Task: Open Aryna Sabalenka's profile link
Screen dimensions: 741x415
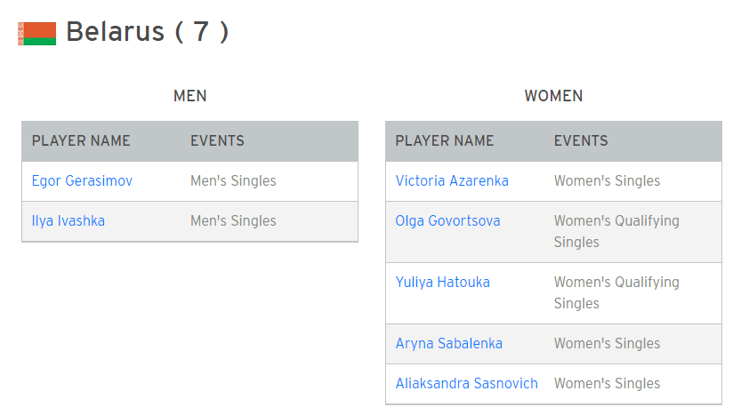Action: (x=448, y=344)
